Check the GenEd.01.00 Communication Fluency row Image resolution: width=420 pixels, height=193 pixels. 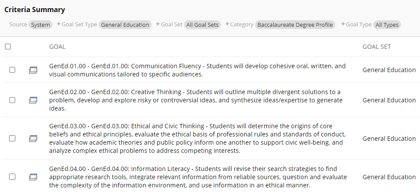coord(12,70)
